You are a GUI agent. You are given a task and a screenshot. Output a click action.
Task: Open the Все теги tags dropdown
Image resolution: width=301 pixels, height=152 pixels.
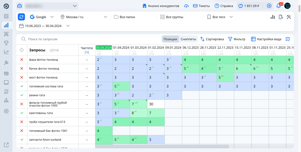220,17
